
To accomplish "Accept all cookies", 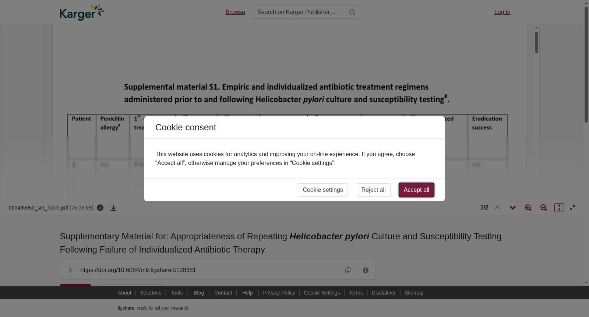I will (x=416, y=190).
